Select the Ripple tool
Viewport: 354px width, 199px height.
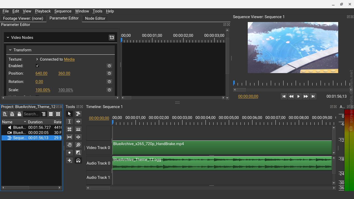click(78, 122)
